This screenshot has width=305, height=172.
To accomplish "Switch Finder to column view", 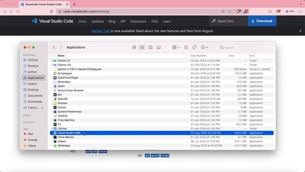I will pyautogui.click(x=151, y=47).
